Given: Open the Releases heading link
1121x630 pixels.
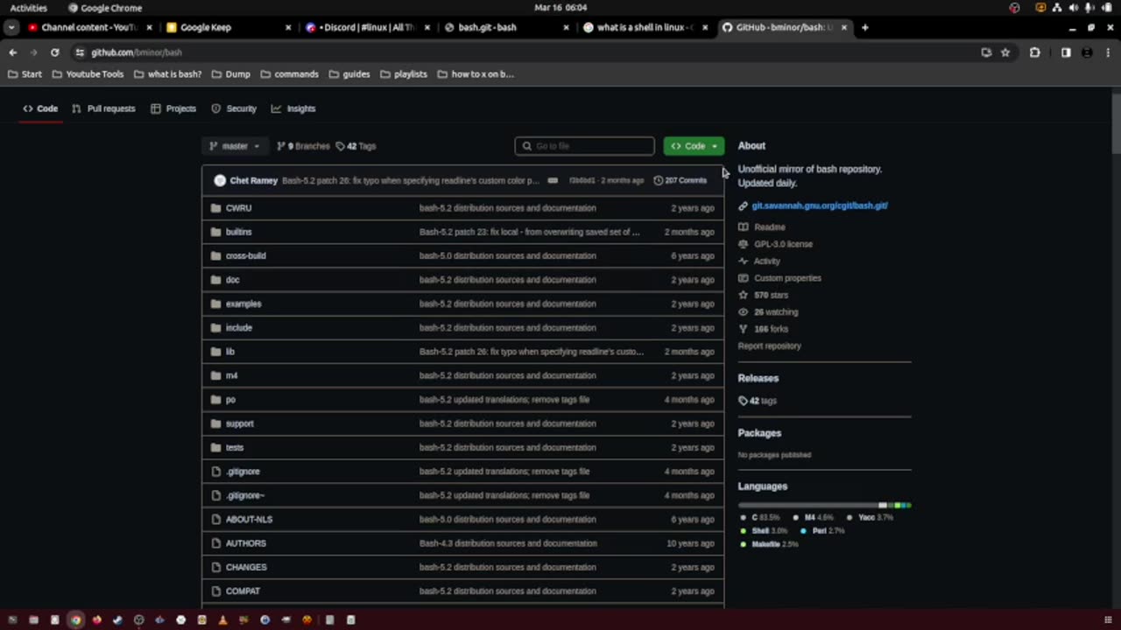Looking at the screenshot, I should click(x=758, y=378).
